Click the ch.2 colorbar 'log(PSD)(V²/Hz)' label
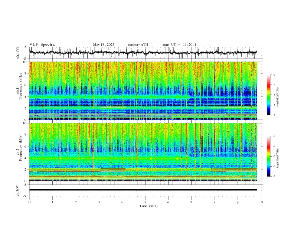Screen dimensions: 294x227 (278, 158)
